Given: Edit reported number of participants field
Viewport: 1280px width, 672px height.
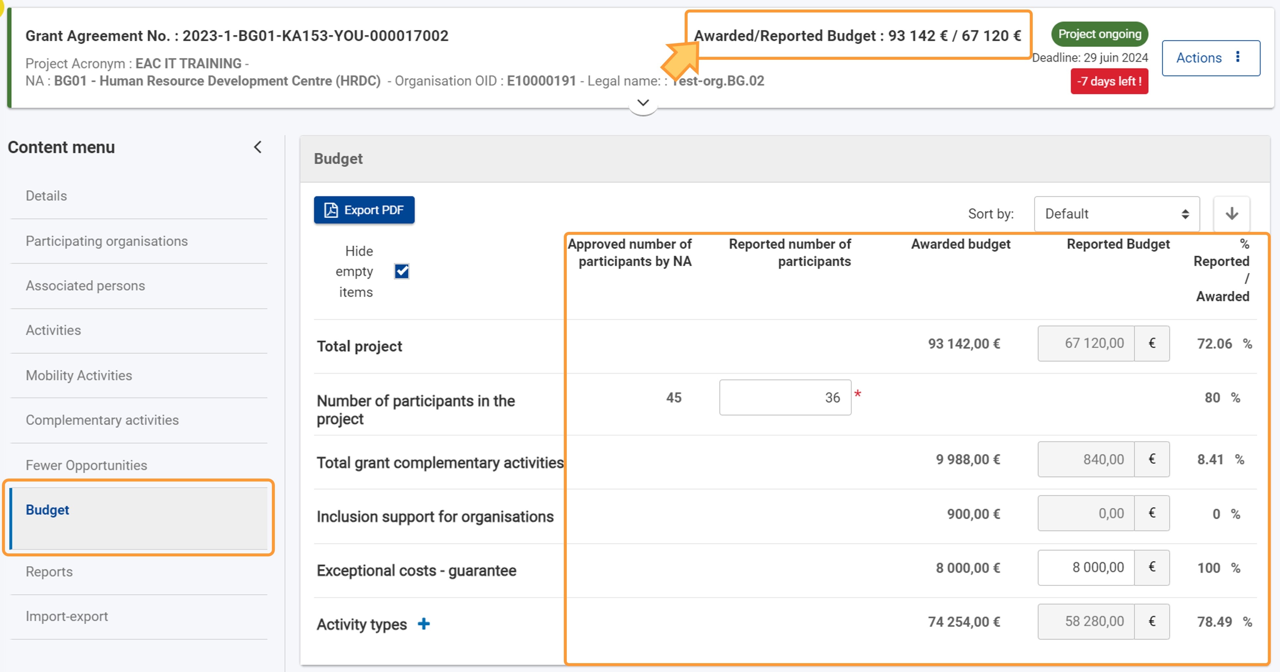Looking at the screenshot, I should pos(785,398).
